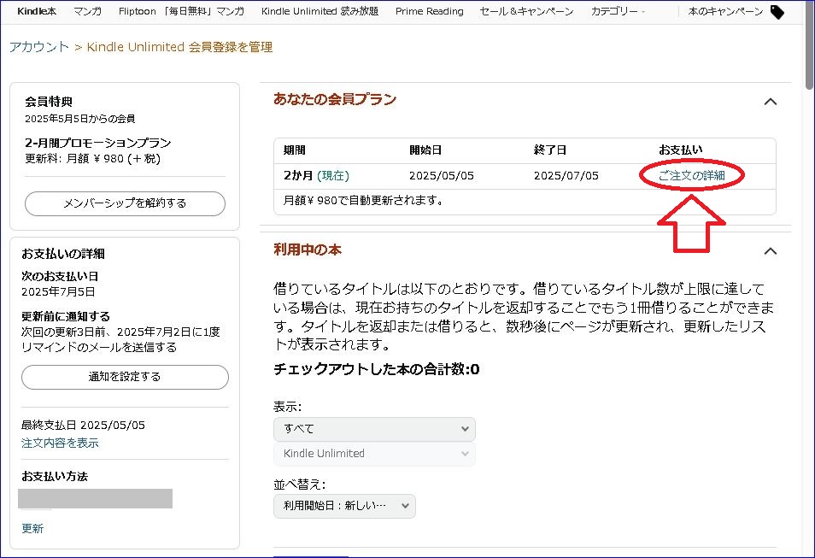Select Prime Reading in navigation
Image resolution: width=815 pixels, height=558 pixels.
(430, 11)
